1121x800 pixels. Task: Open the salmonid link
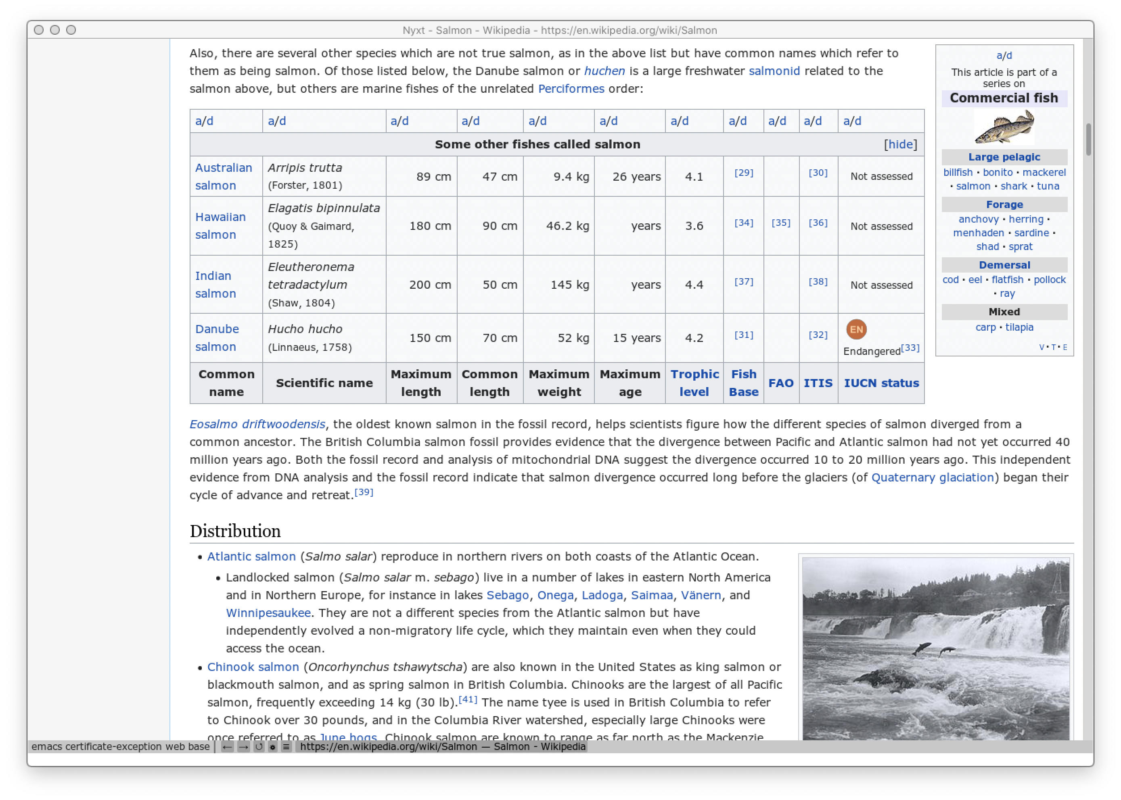(774, 71)
